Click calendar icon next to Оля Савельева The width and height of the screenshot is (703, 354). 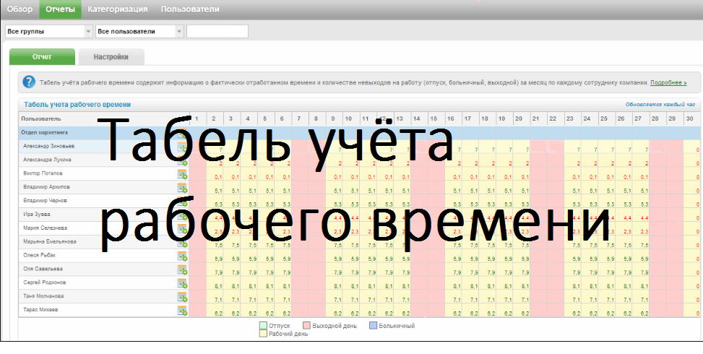click(x=183, y=269)
